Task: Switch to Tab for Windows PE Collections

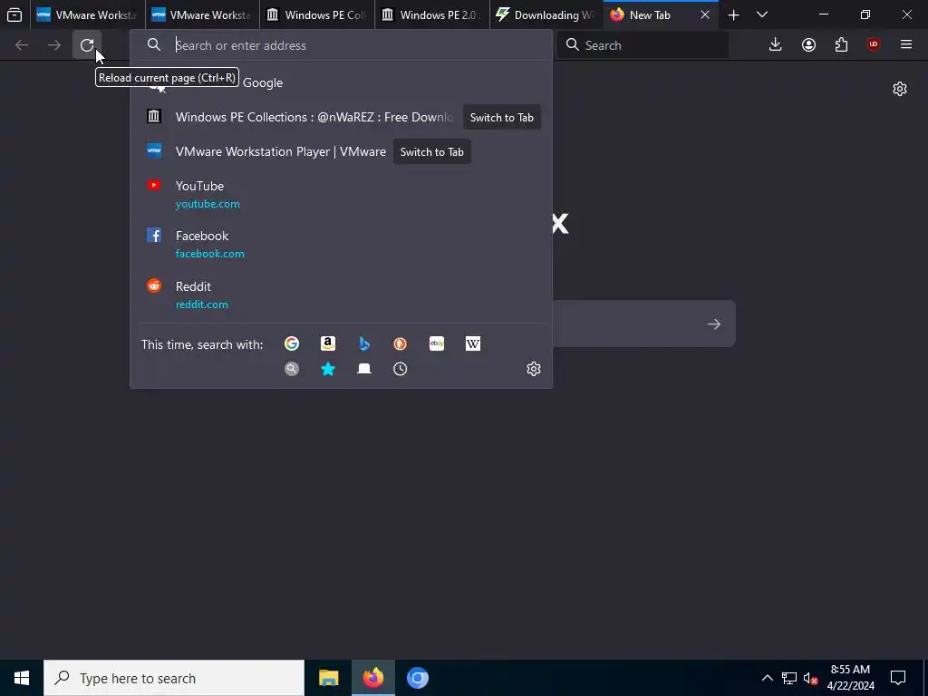Action: point(502,117)
